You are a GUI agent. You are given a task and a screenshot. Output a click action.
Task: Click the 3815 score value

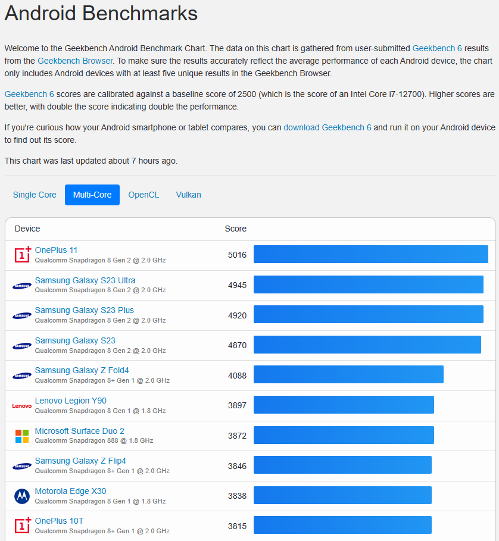click(237, 526)
